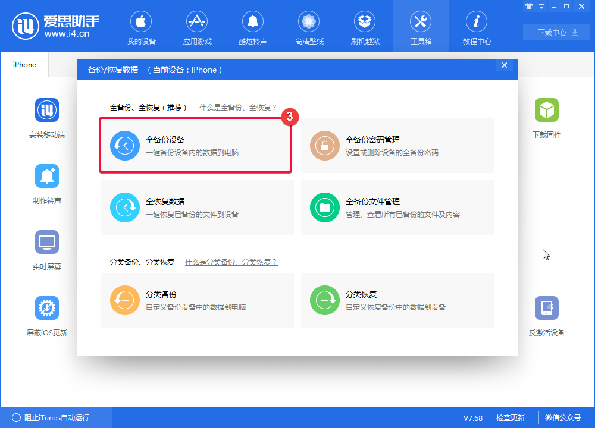Open the 制作铃声 ringtone maker
595x428 pixels.
click(x=46, y=176)
